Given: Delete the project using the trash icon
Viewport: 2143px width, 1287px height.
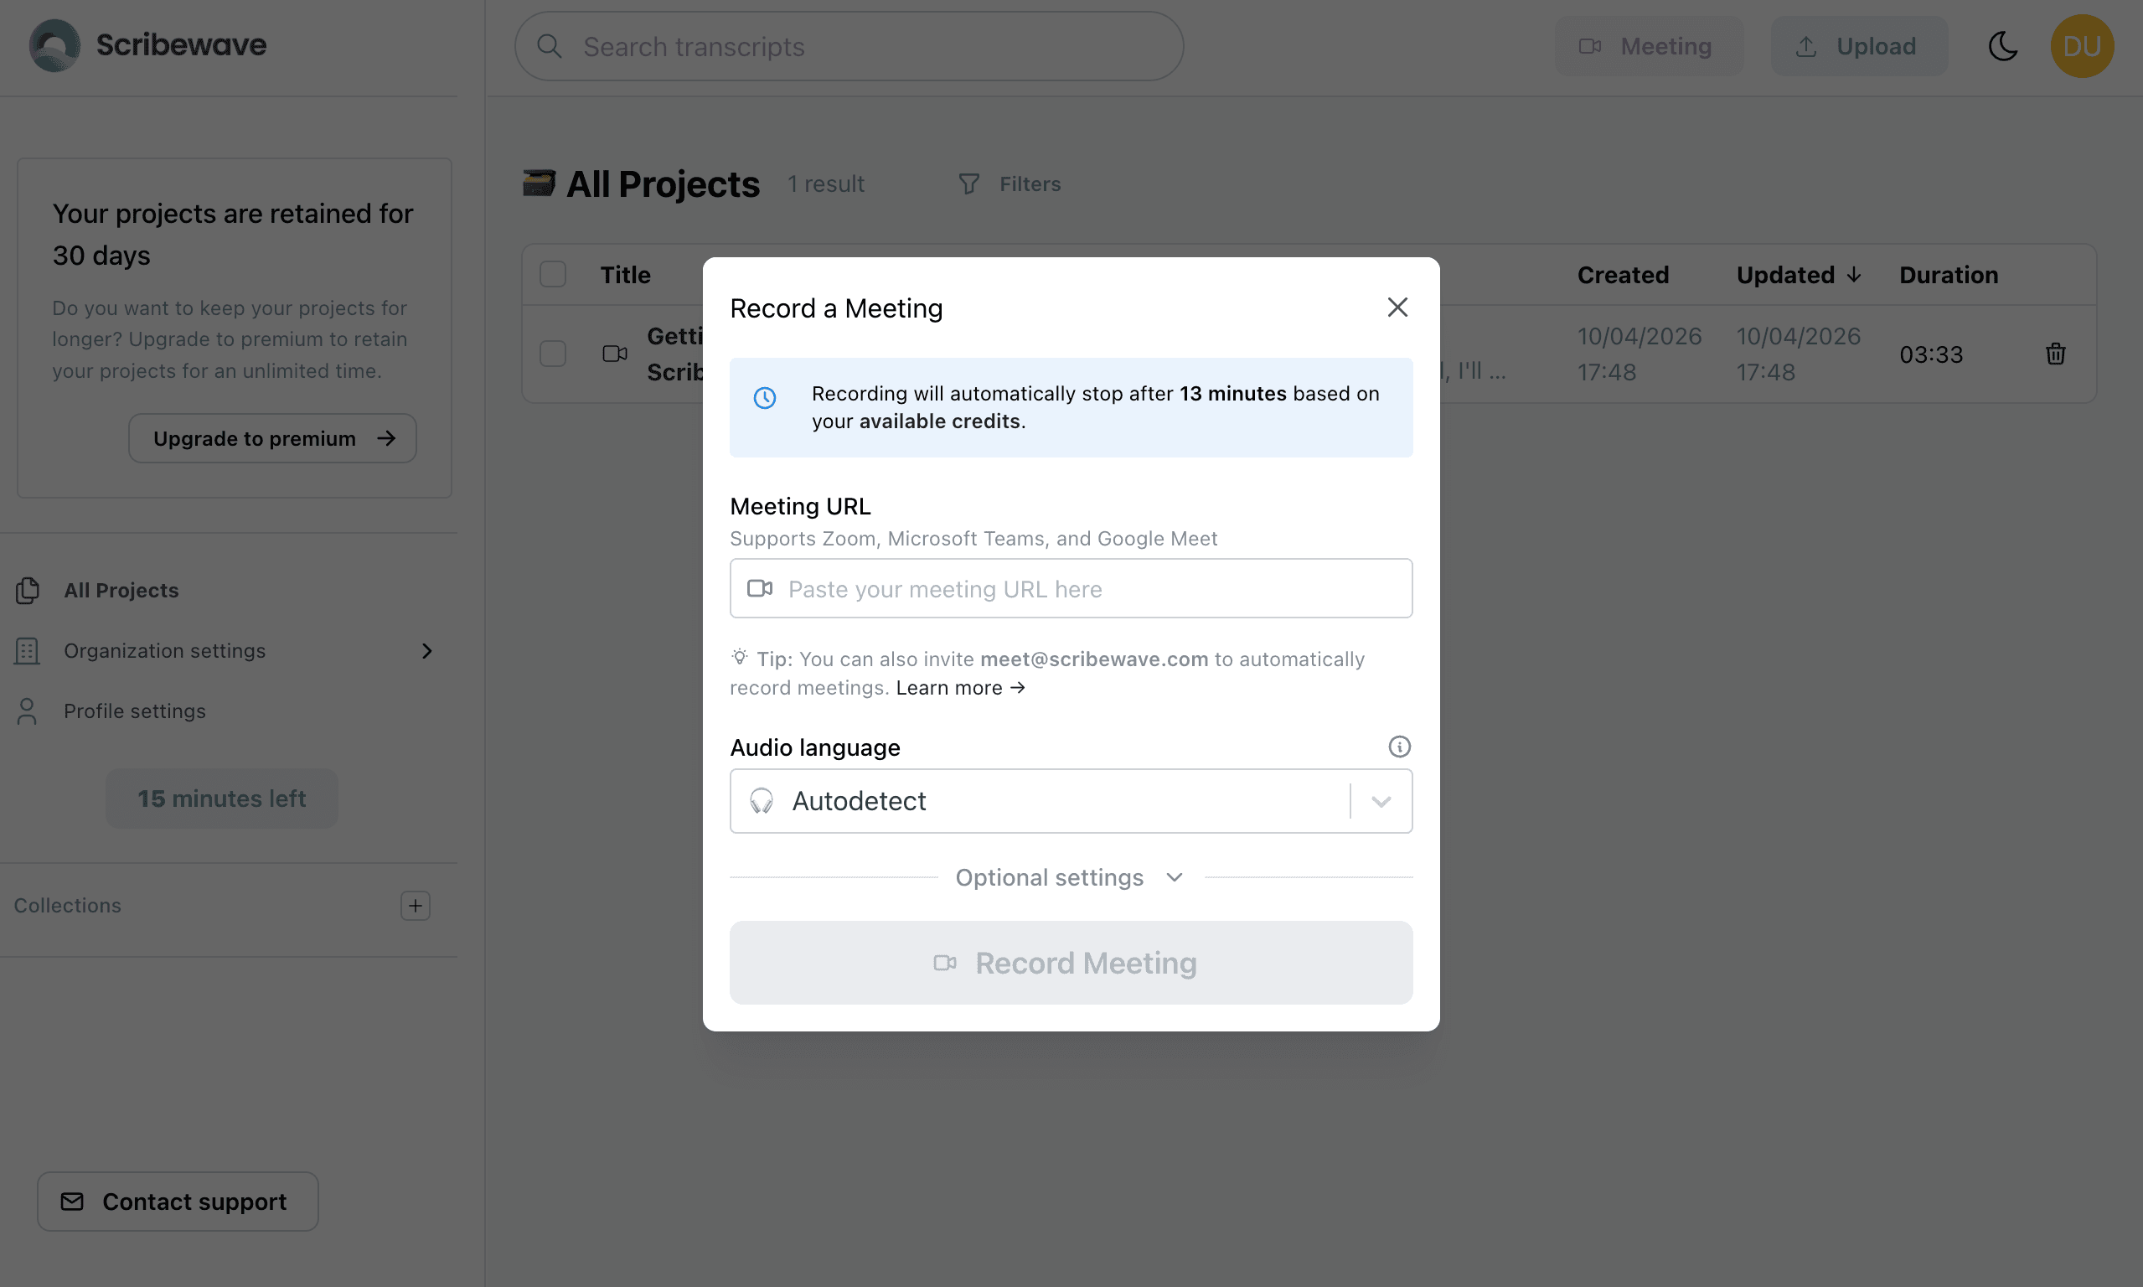Looking at the screenshot, I should pyautogui.click(x=2055, y=353).
